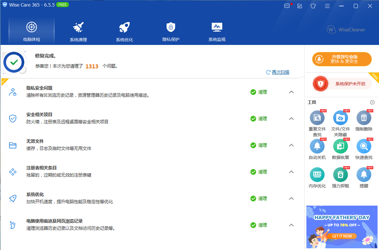Click 无效文件 folder icon

[13, 145]
